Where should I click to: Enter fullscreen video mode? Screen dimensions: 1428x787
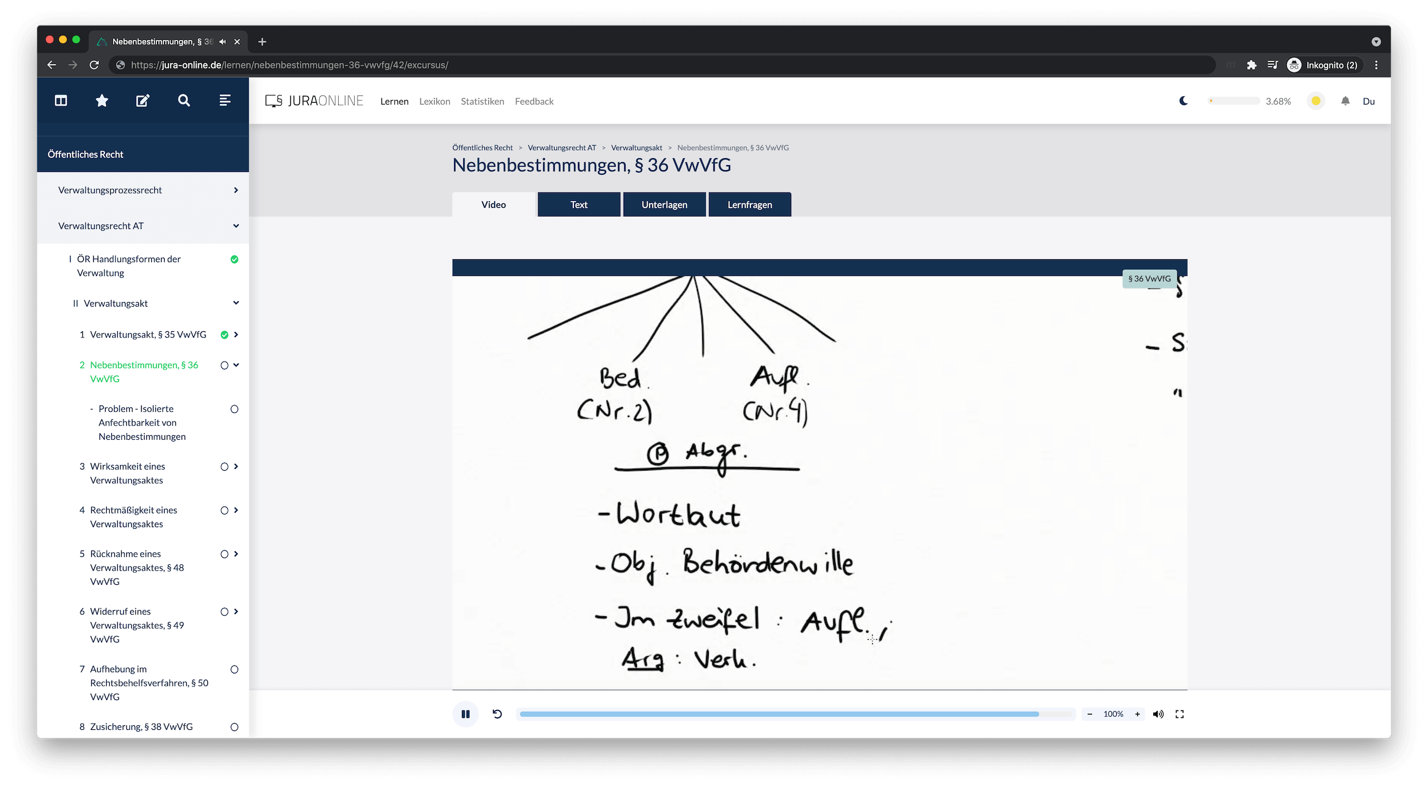1180,714
